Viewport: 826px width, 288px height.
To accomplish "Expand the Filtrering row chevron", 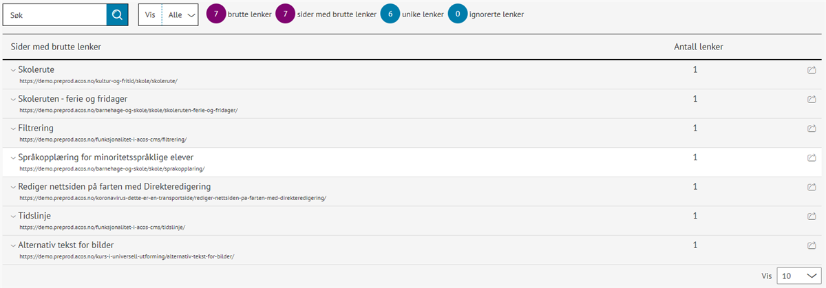I will coord(13,128).
